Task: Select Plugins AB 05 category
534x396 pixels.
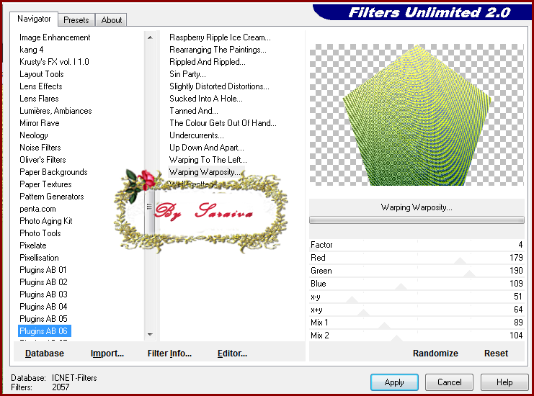Action: pyautogui.click(x=43, y=319)
